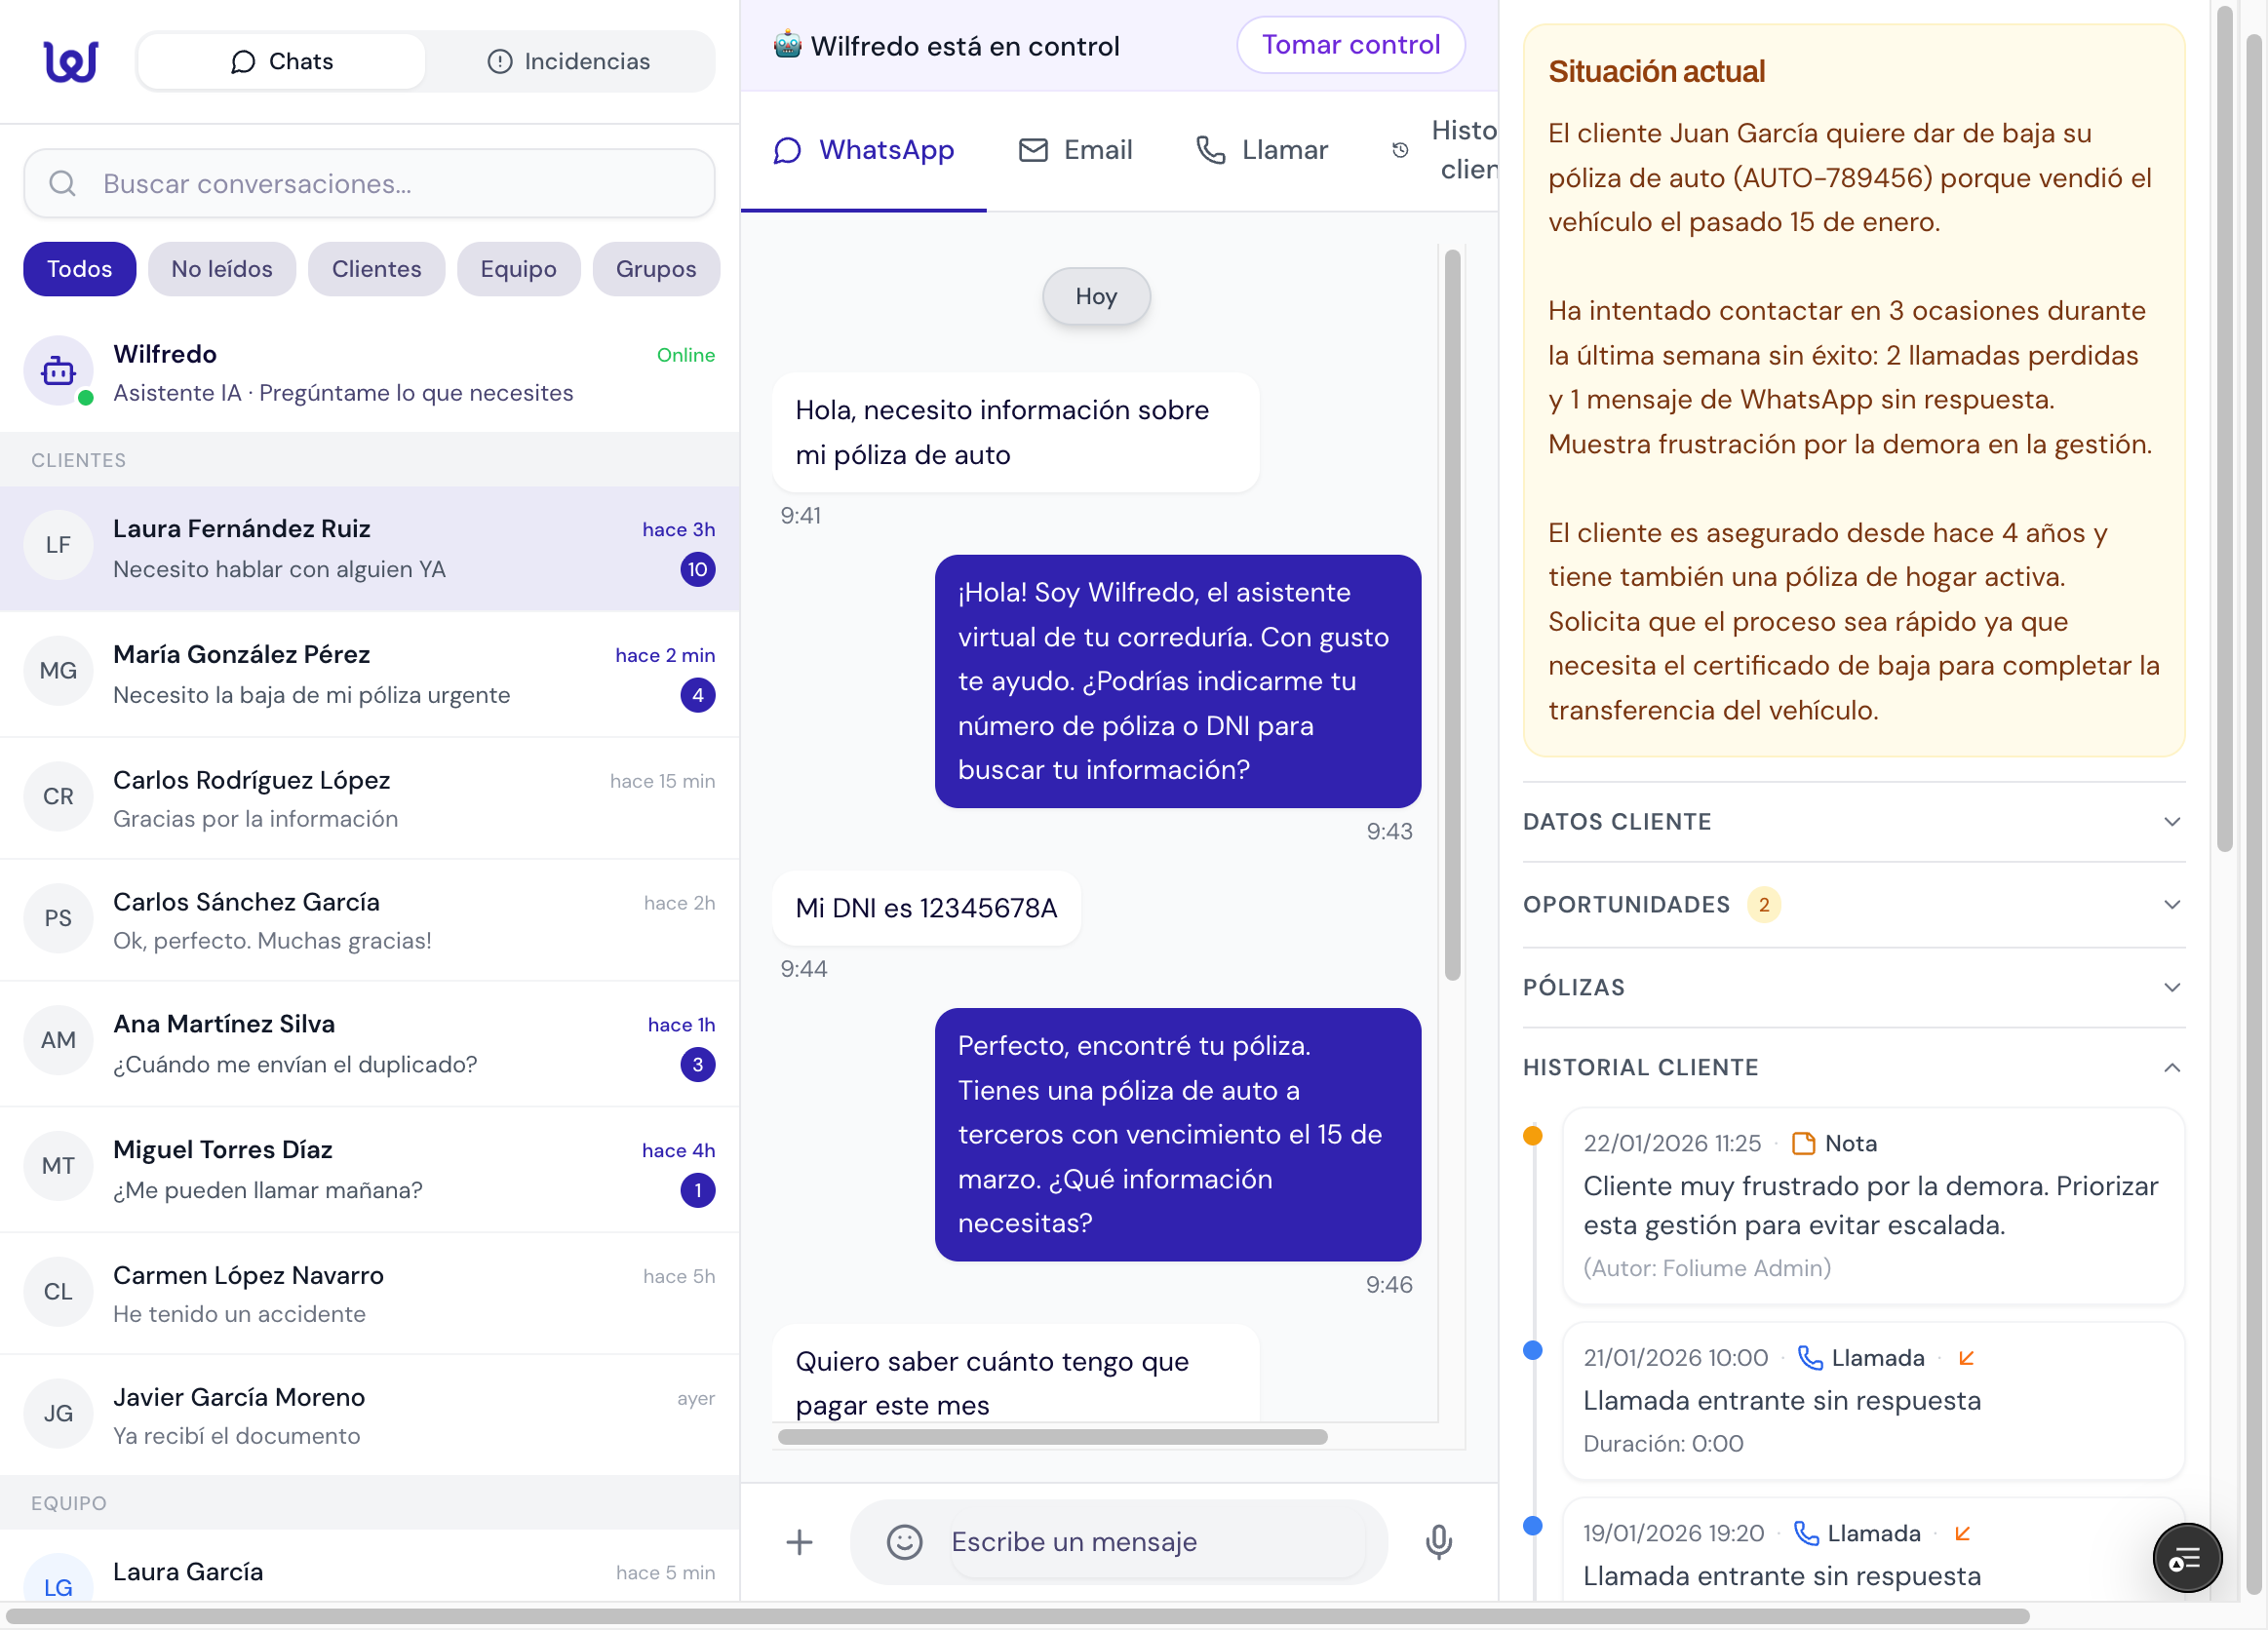Enable the Grupos filter chip

click(655, 269)
